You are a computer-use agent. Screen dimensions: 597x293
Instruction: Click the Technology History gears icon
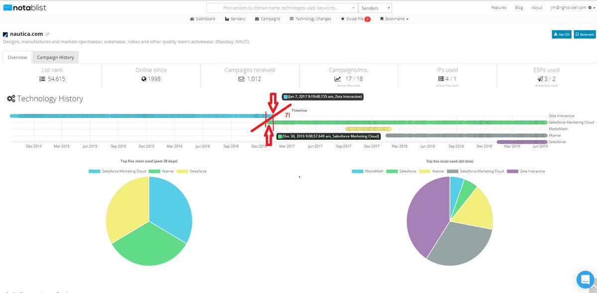pyautogui.click(x=12, y=98)
